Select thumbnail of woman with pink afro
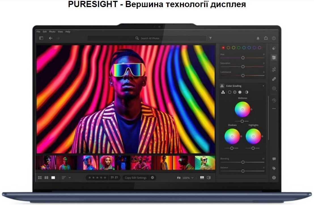The height and width of the screenshot is (205, 314). (107, 163)
